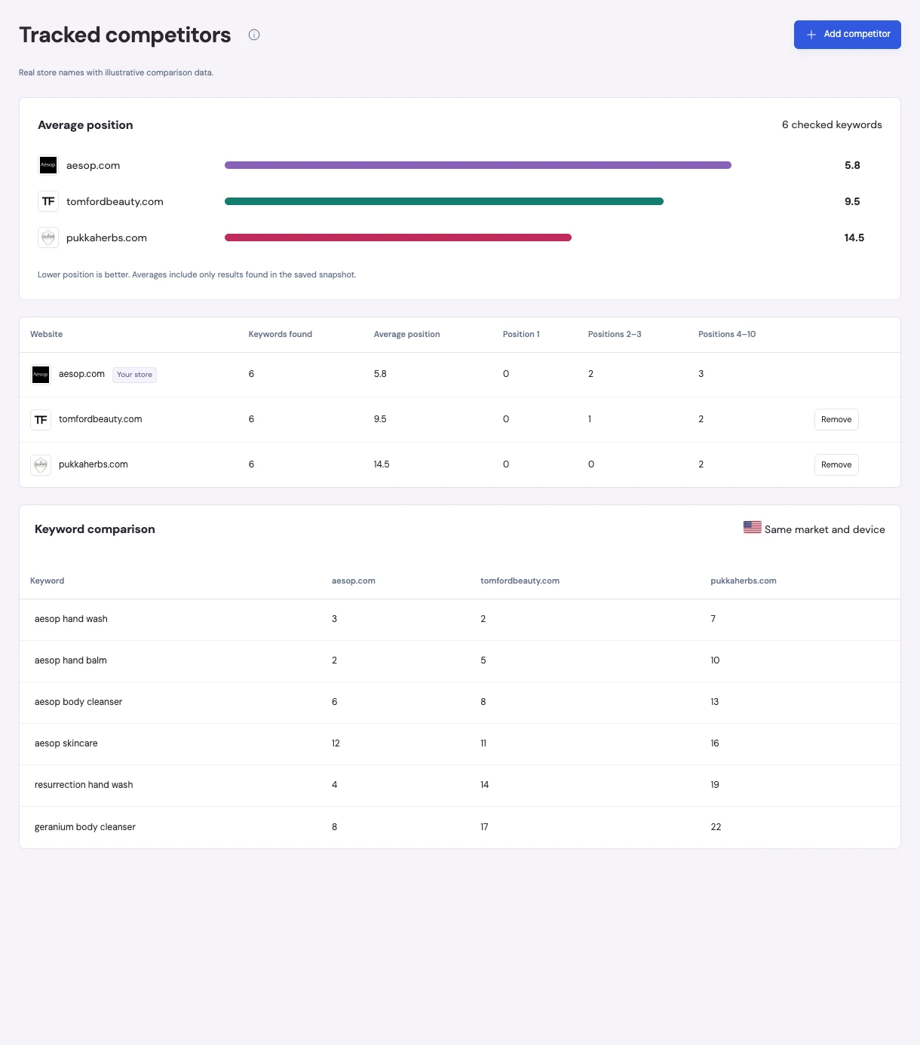Click pukkaherbs.com label in Average position chart
Image resolution: width=920 pixels, height=1045 pixels.
pyautogui.click(x=106, y=238)
